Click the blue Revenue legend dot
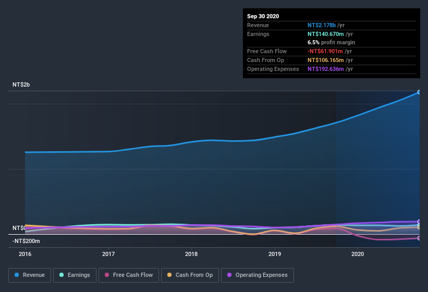Image resolution: width=428 pixels, height=292 pixels. click(17, 275)
